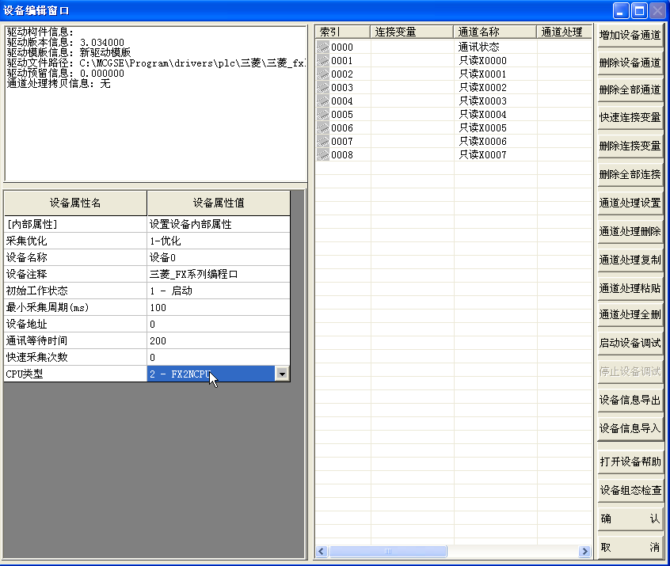Click 删除连接变量 button
670x566 pixels.
pyautogui.click(x=630, y=146)
